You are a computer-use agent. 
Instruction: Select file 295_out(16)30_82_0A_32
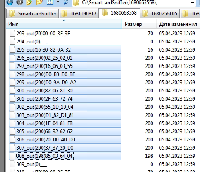[65, 50]
